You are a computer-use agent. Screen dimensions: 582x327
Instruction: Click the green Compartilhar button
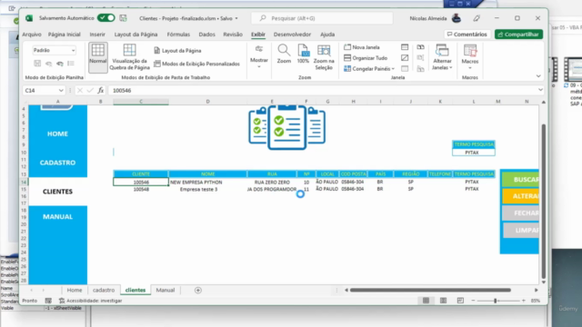click(519, 35)
